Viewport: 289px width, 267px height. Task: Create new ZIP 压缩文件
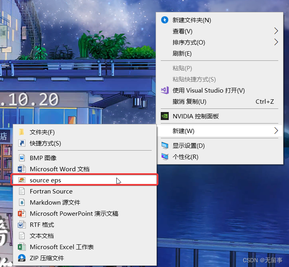85,258
